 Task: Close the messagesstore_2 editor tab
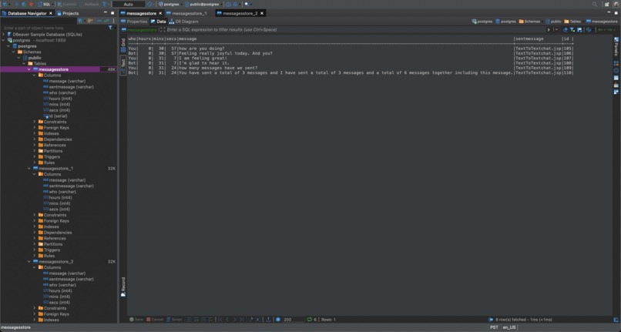tap(262, 13)
